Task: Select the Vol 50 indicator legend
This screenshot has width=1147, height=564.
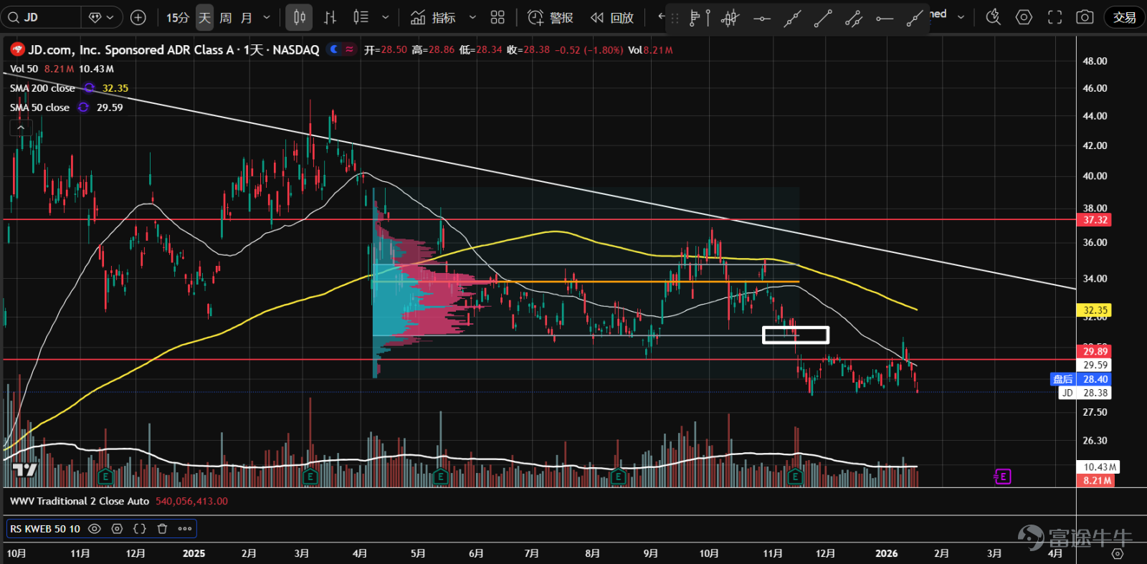Action: pyautogui.click(x=24, y=69)
